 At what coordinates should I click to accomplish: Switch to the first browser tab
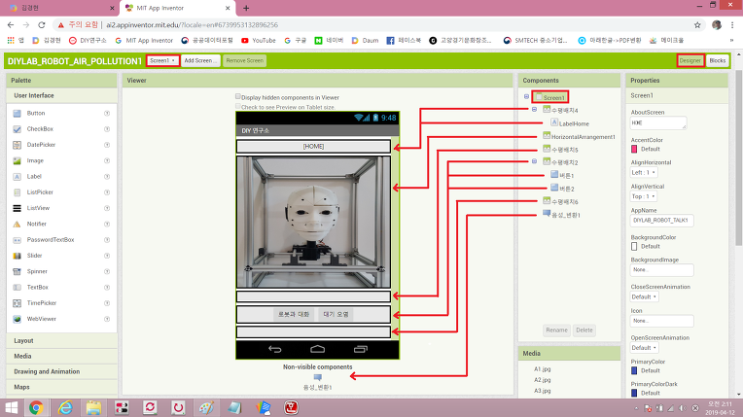[x=59, y=8]
